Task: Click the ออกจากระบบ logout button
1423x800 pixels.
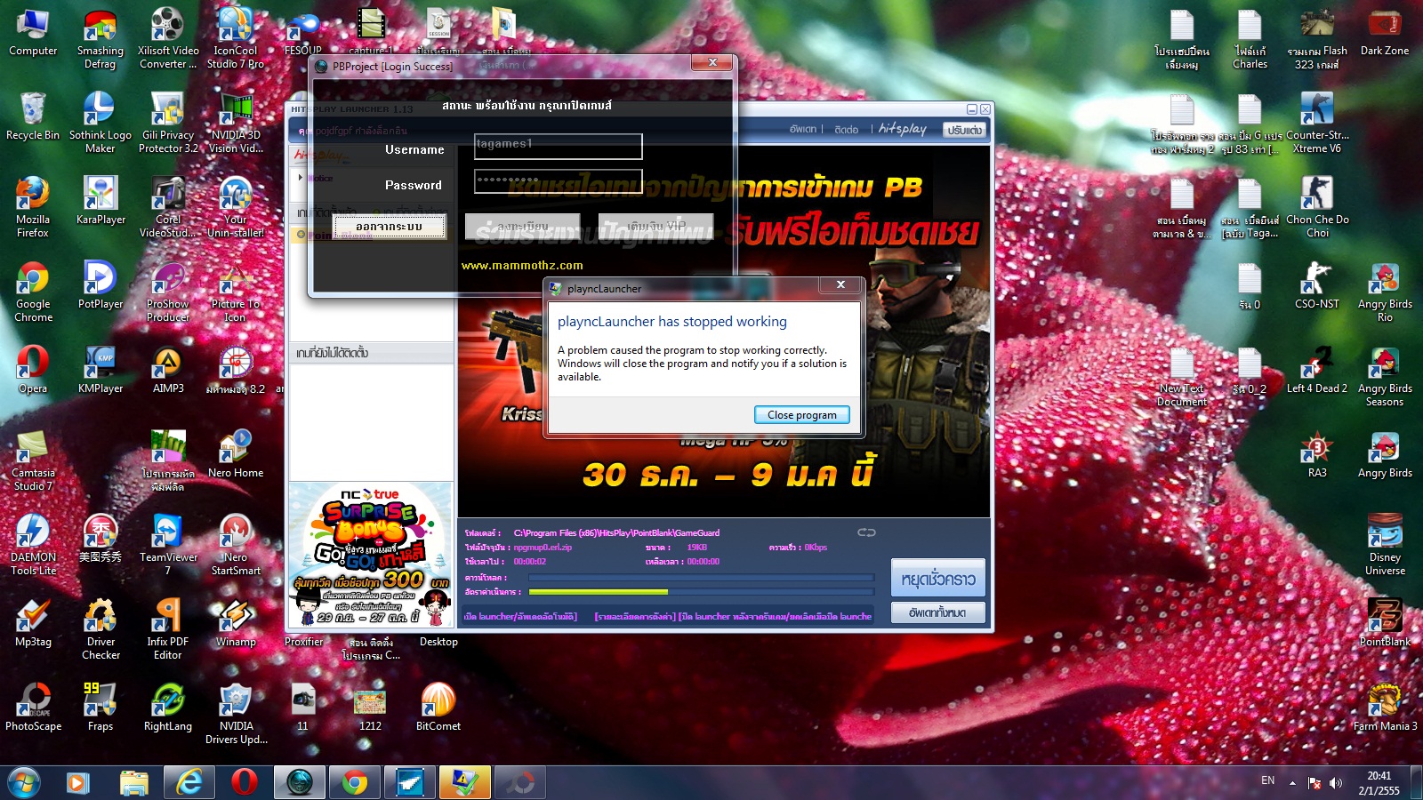Action: click(390, 227)
